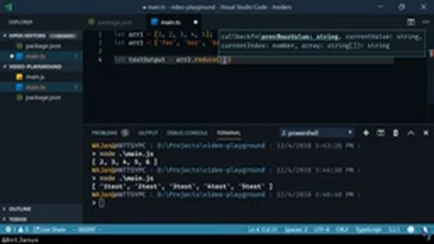Open the powershell terminal selector dropdown
This screenshot has height=244, width=434.
[x=317, y=133]
